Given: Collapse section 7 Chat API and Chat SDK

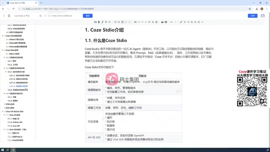Looking at the screenshot, I should pos(3,111).
